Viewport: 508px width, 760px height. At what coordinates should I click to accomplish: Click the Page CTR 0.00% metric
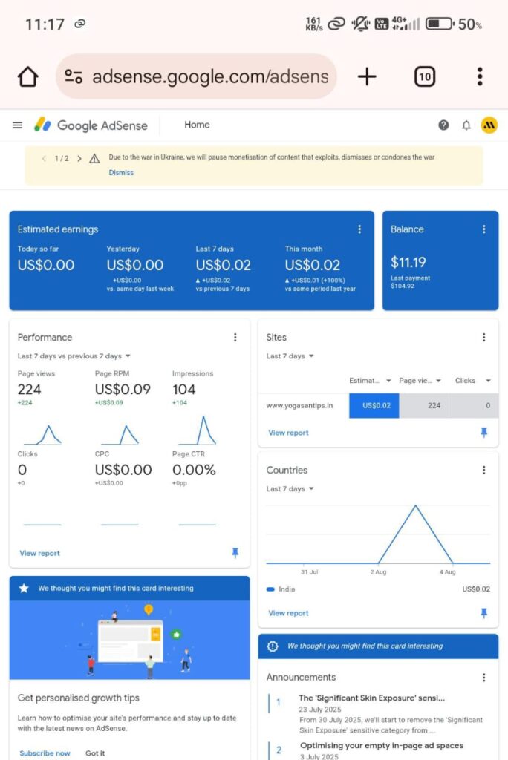pos(194,468)
